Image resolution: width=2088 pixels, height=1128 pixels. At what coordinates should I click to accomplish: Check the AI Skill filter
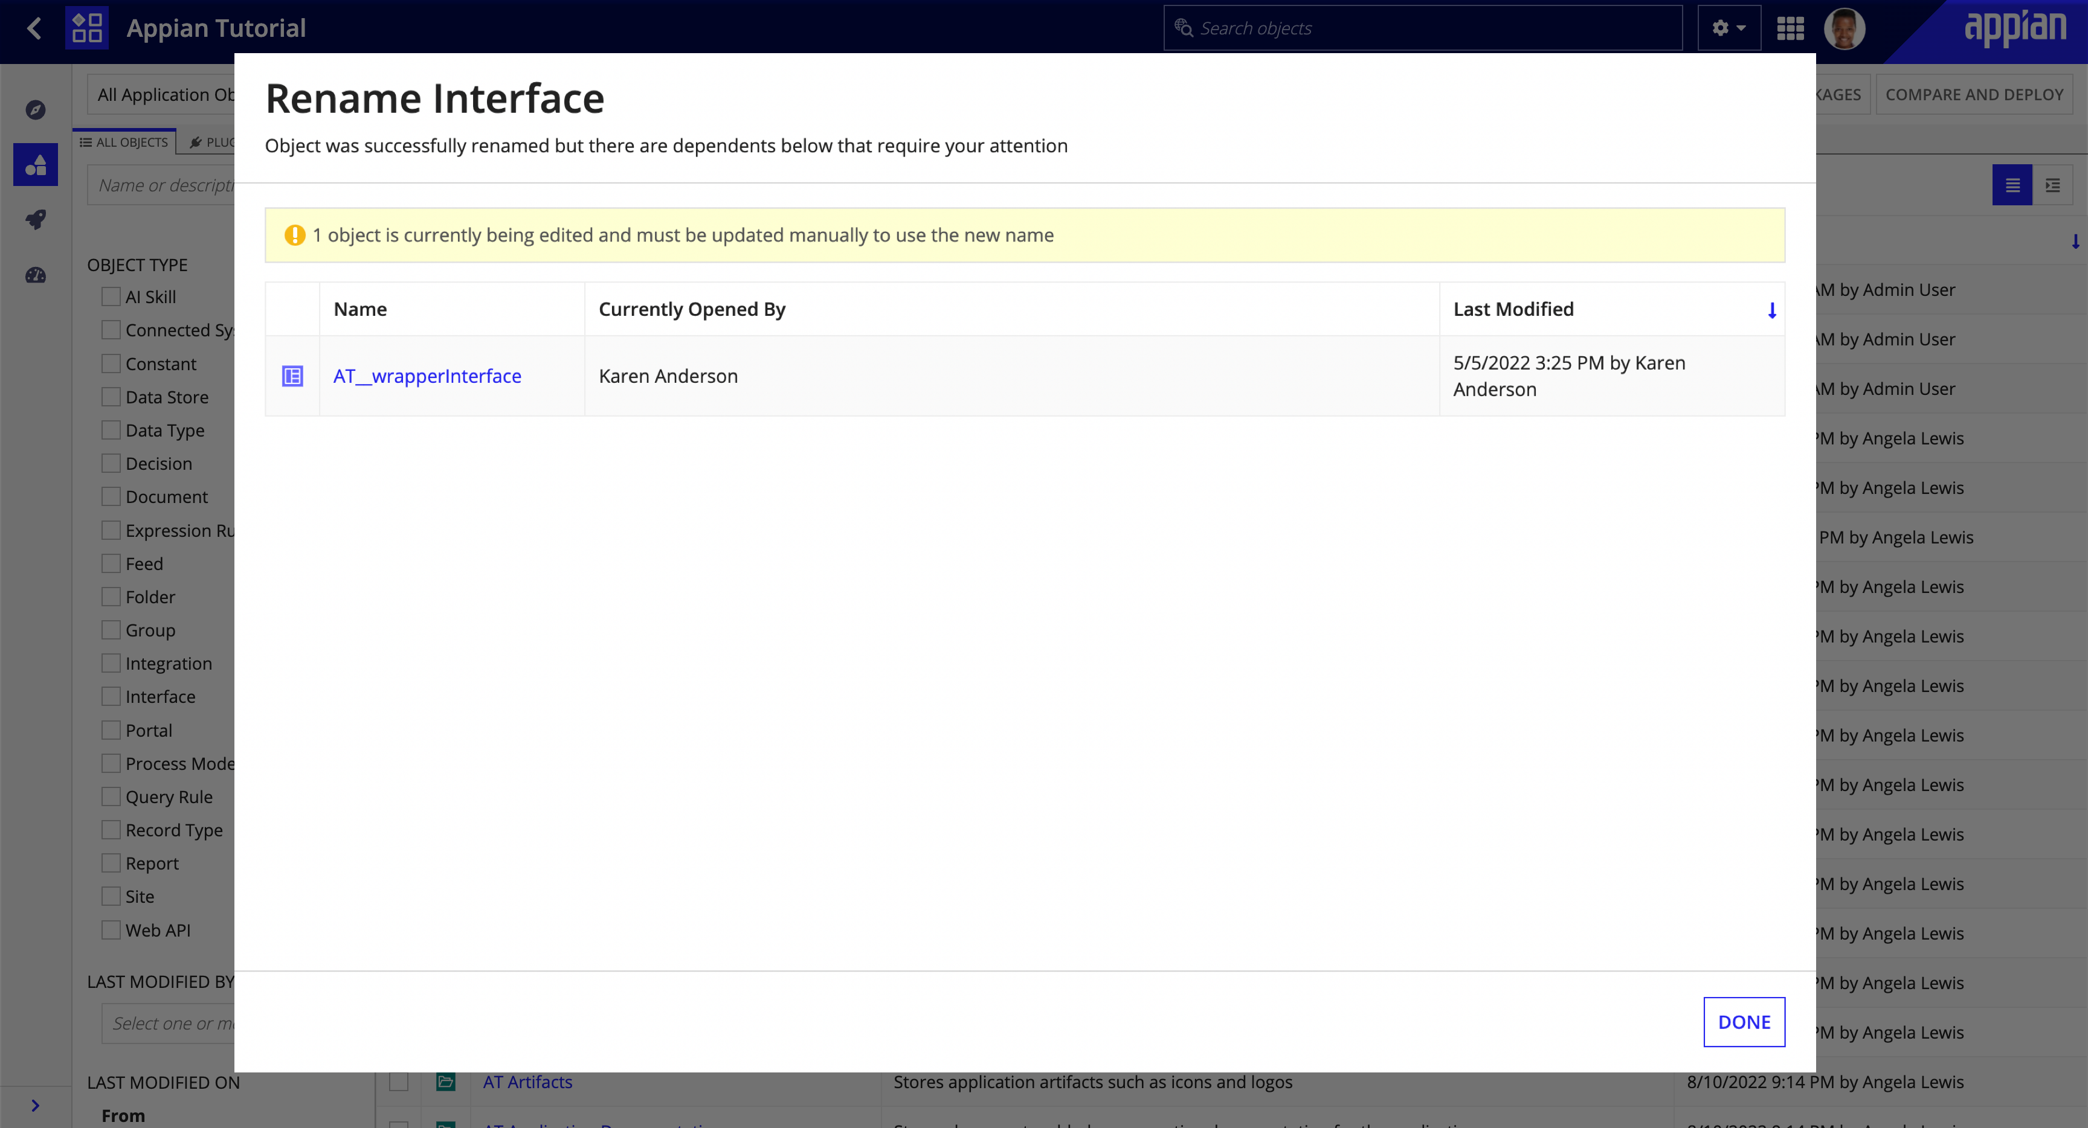pos(111,297)
